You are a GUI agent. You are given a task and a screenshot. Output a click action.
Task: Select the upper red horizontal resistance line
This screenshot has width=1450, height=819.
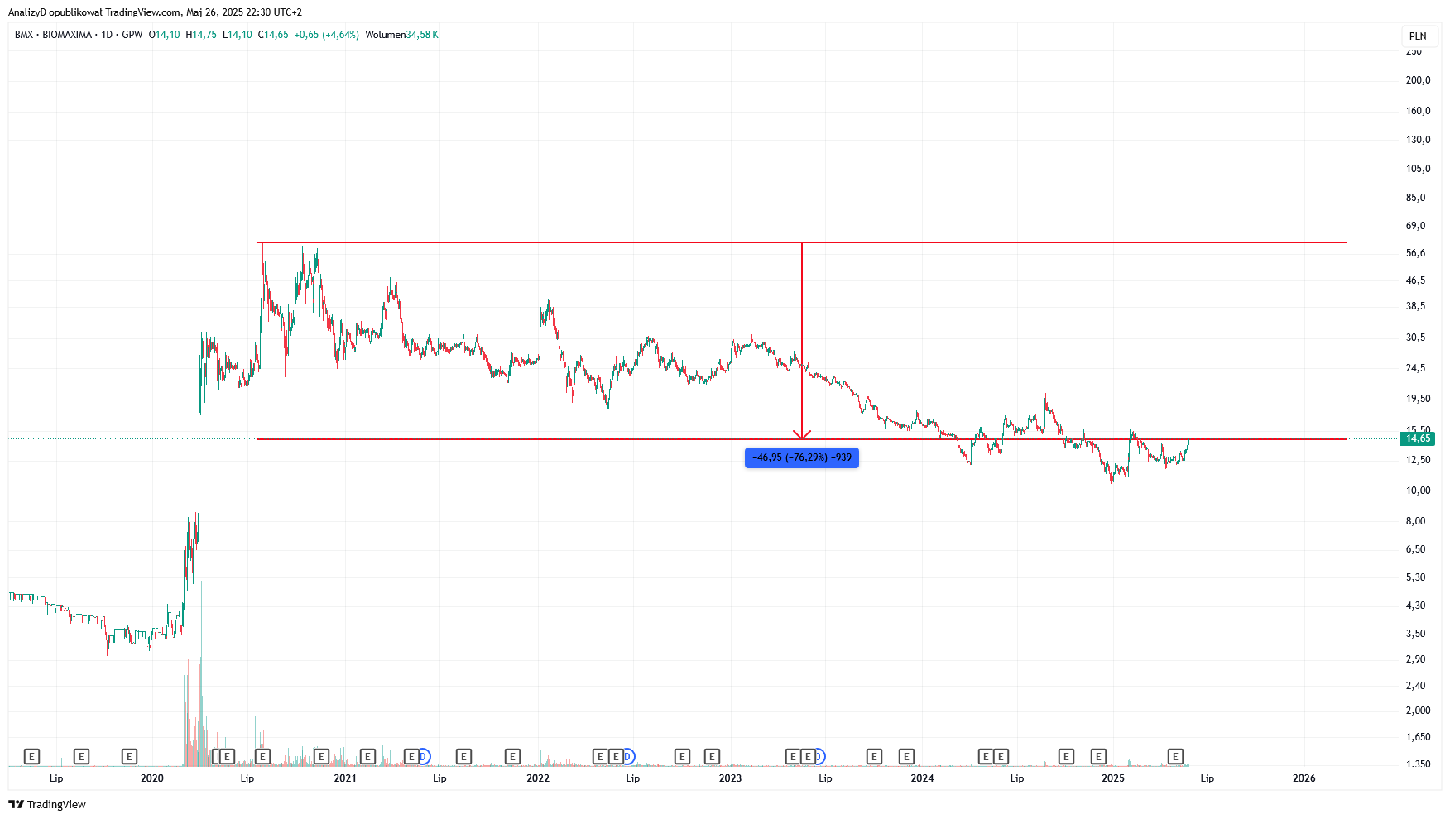pyautogui.click(x=802, y=242)
